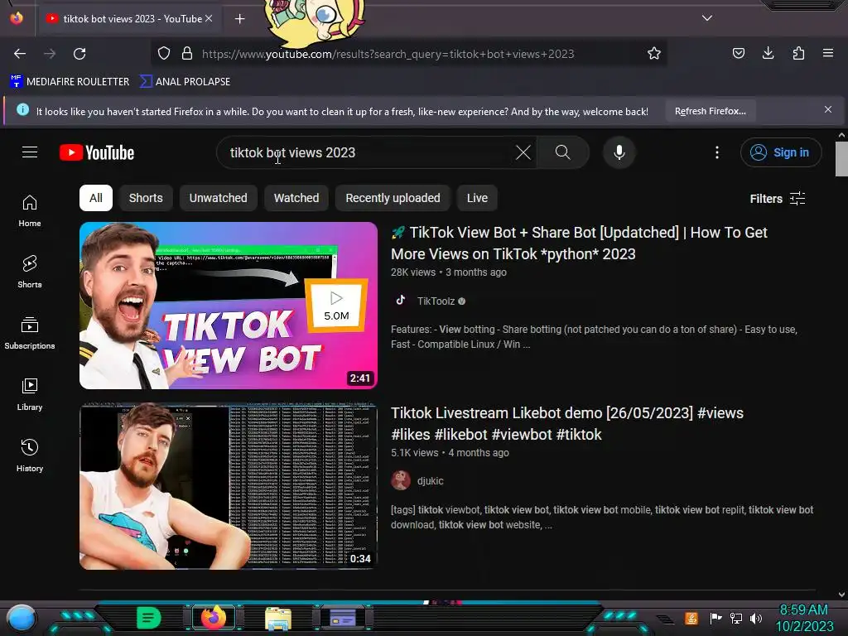Open the tracking protection shield icon

coord(164,54)
